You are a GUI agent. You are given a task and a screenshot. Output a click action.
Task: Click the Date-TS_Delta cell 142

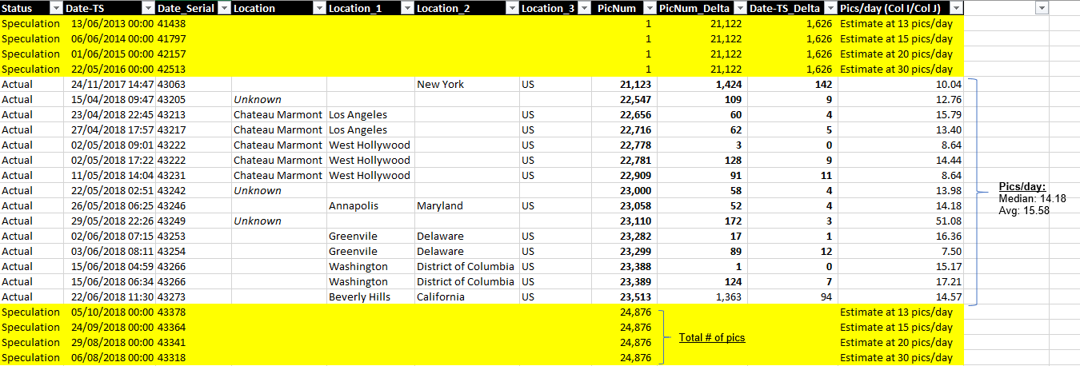794,84
